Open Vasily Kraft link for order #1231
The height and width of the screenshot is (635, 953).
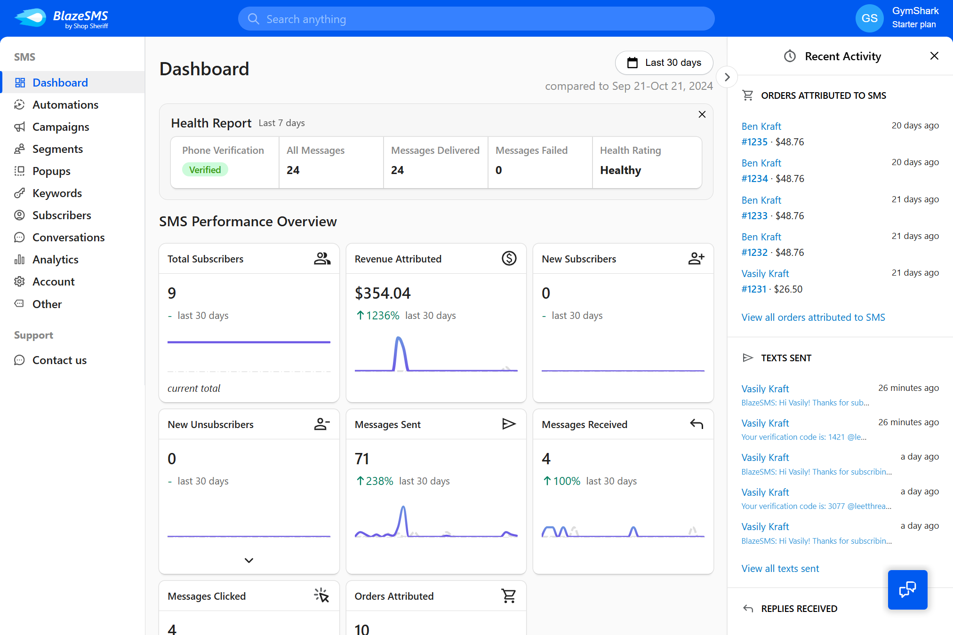coord(765,274)
